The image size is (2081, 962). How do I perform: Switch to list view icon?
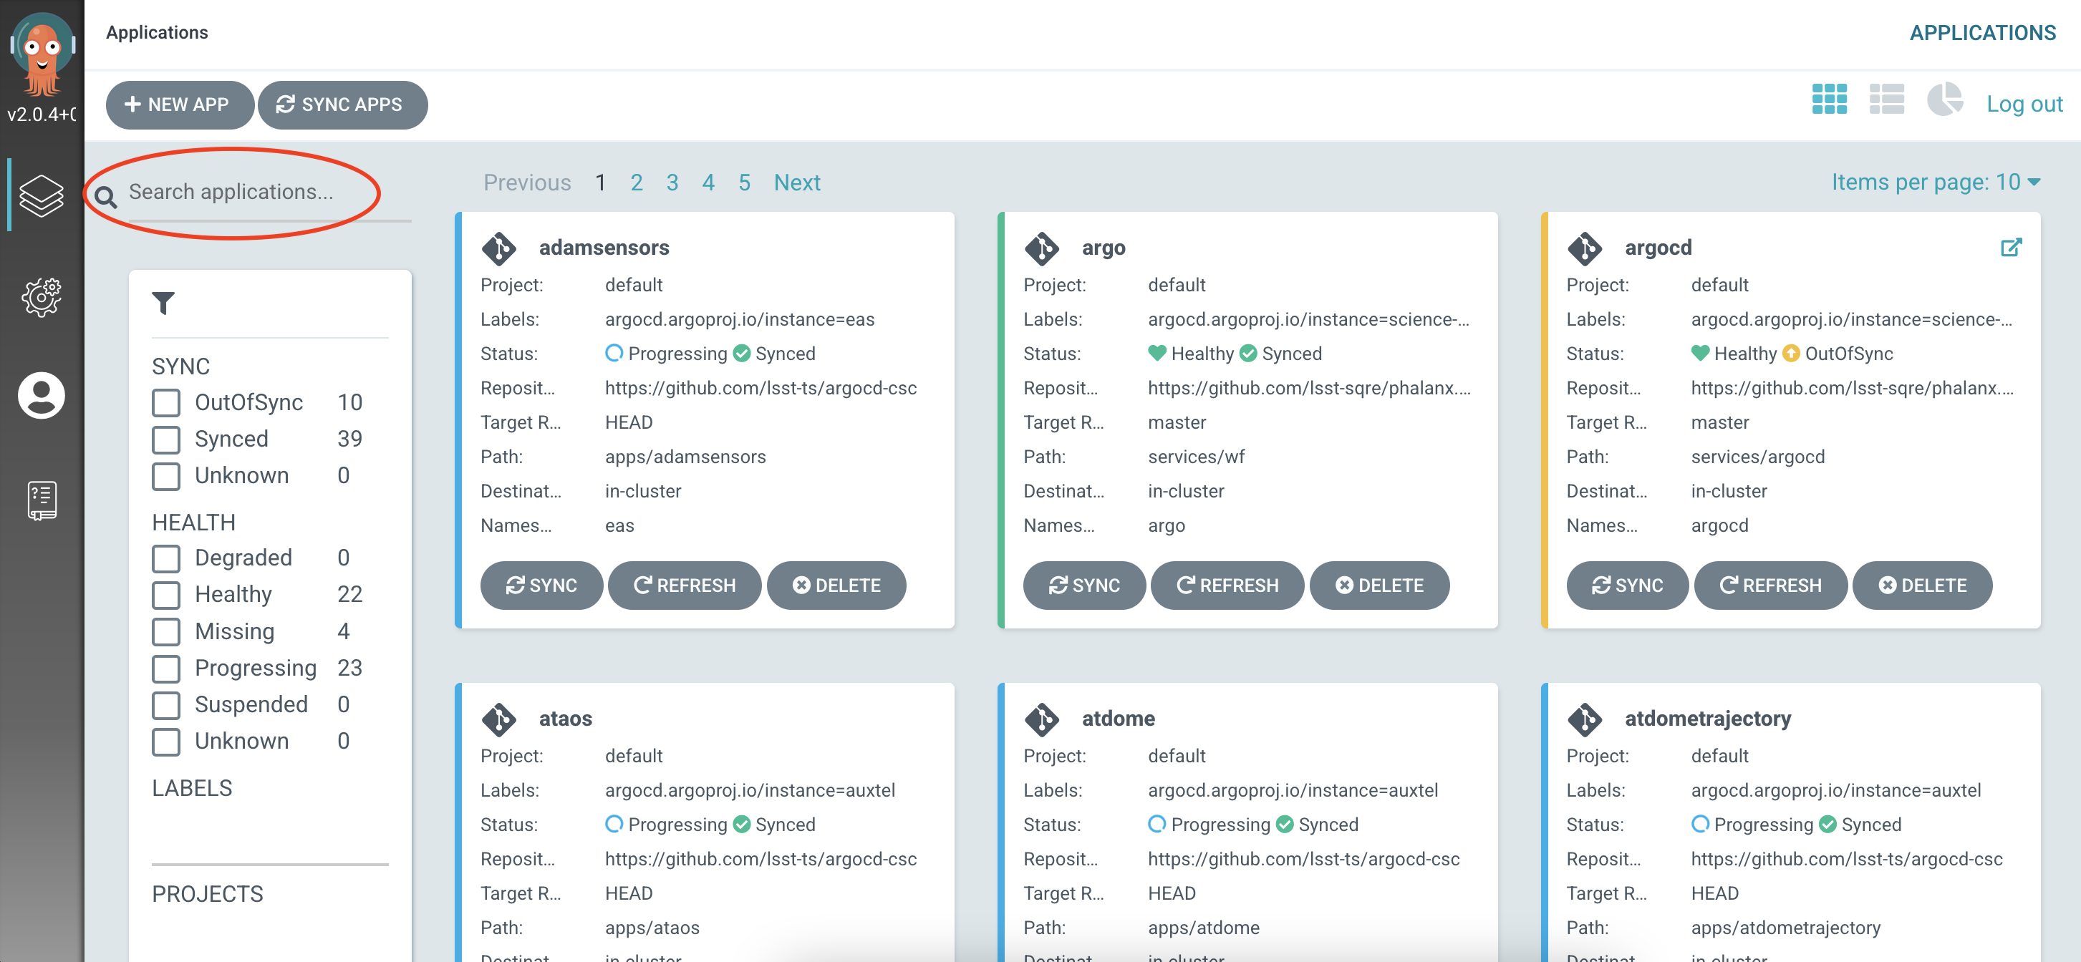(1886, 101)
